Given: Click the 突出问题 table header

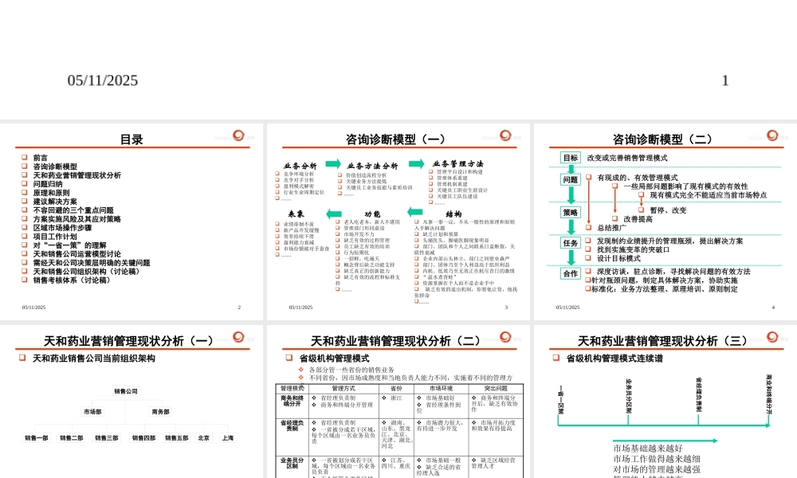Looking at the screenshot, I should pyautogui.click(x=496, y=389).
